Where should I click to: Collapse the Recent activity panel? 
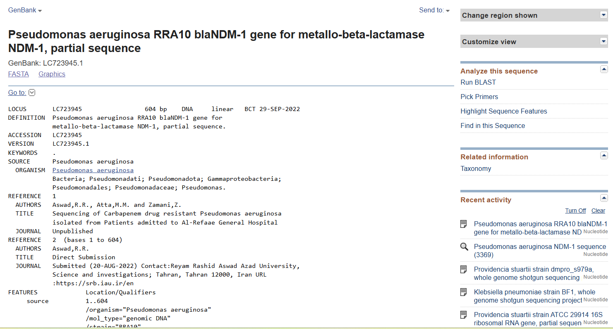pyautogui.click(x=604, y=198)
